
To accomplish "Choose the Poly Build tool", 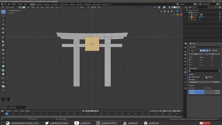I will tap(3, 66).
